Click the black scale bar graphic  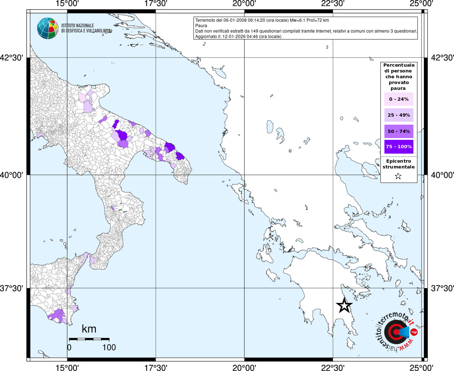click(89, 339)
